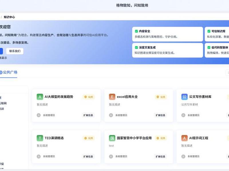Click the 公共 badge on excel应用大全 card
229x171 pixels.
tap(161, 97)
